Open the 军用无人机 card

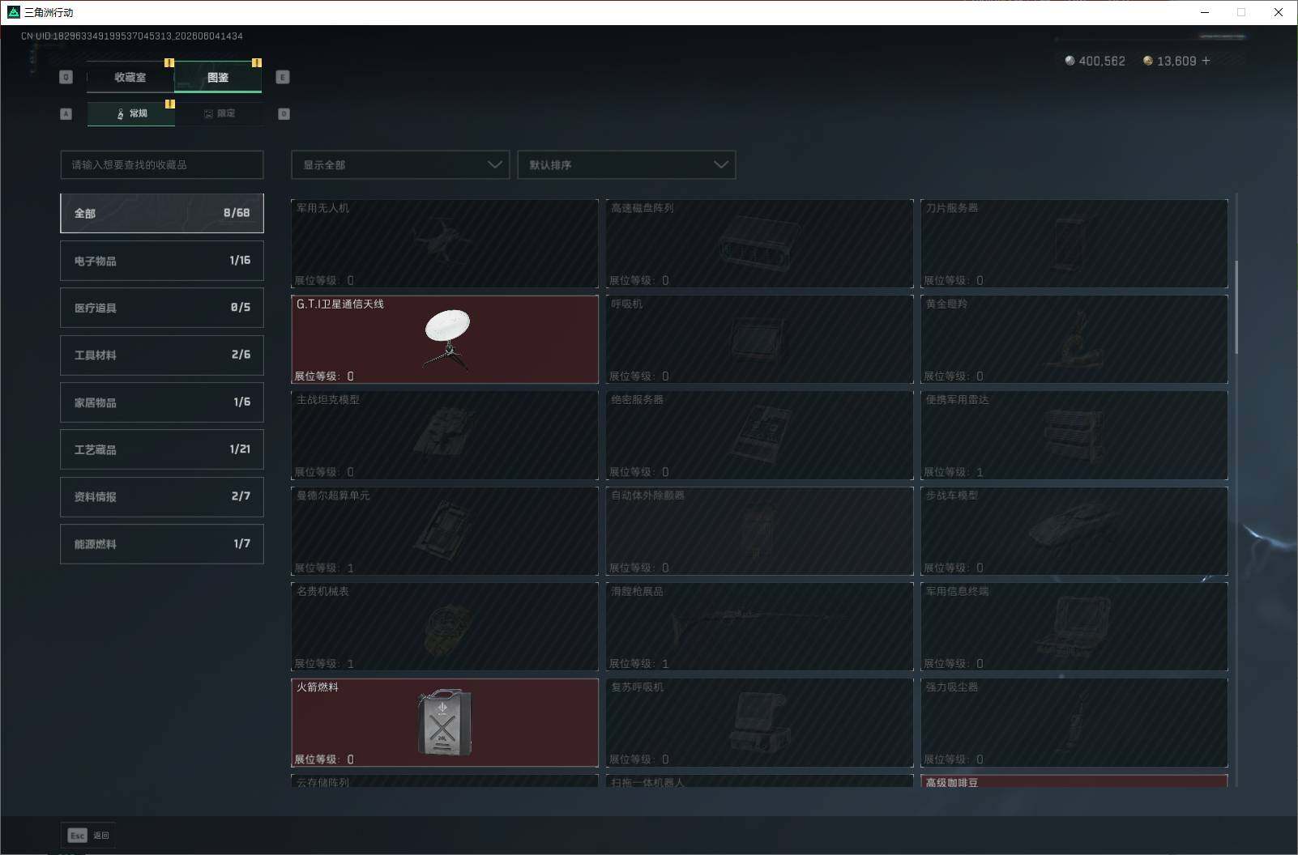coord(445,243)
